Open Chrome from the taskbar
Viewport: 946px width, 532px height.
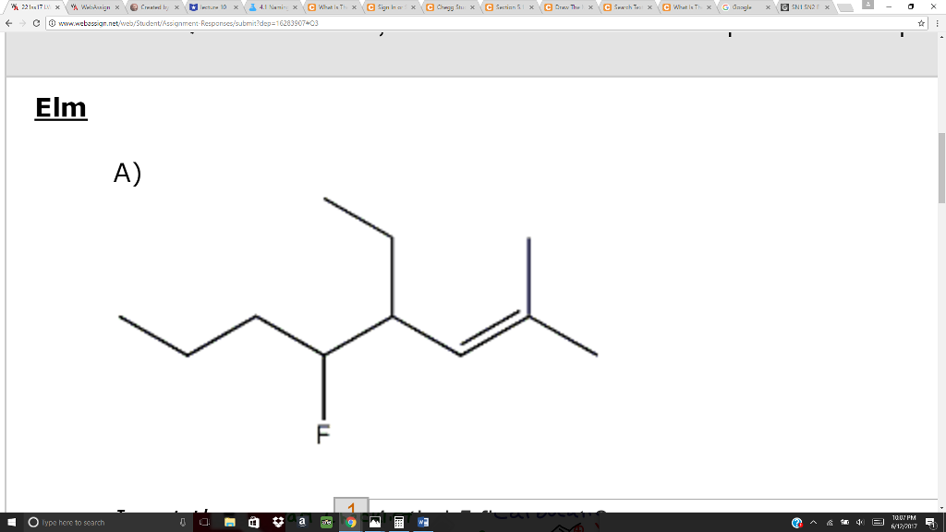click(x=350, y=521)
